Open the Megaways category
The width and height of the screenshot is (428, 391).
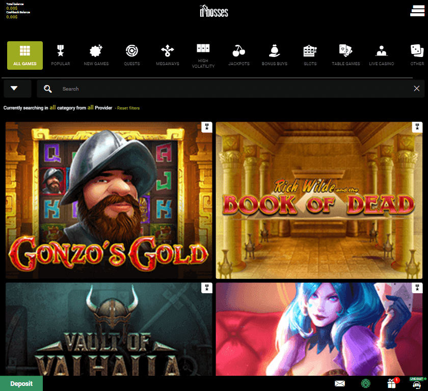point(168,55)
